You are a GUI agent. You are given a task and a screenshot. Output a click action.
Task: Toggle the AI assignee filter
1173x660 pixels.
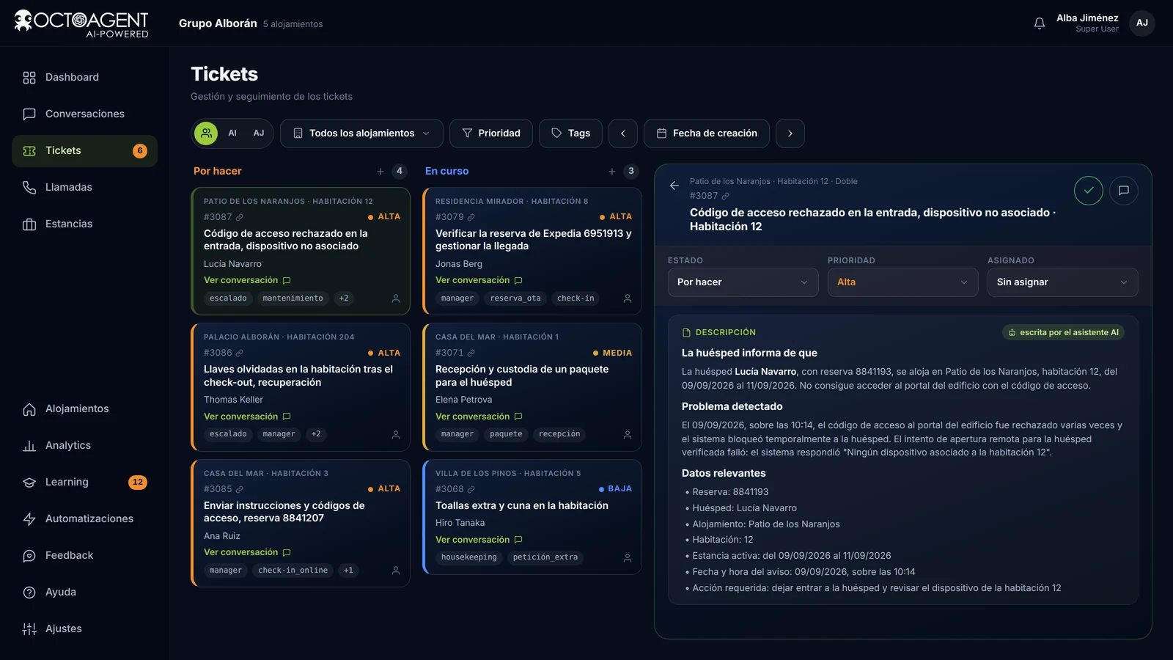[232, 133]
